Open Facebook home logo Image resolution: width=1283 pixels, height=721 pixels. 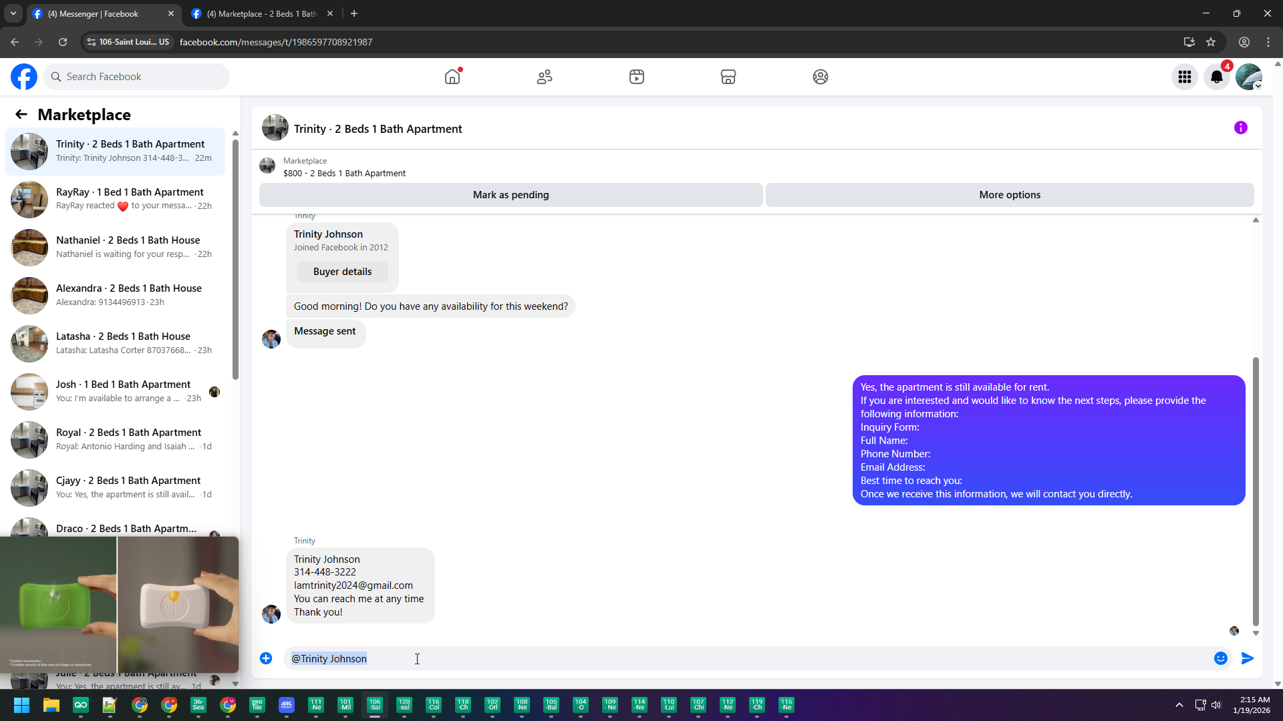tap(24, 77)
